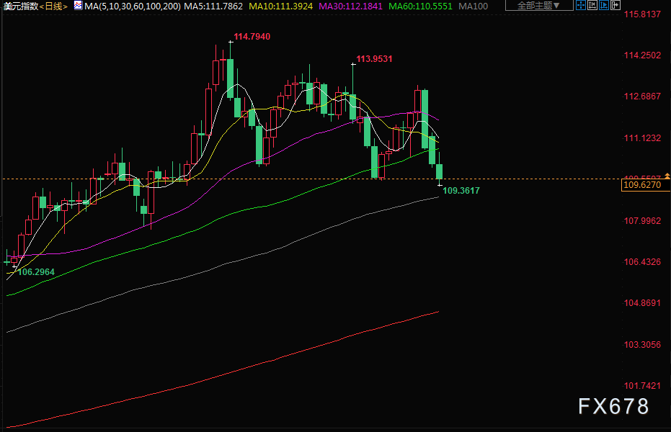Click the 103.3056 price axis label
Image resolution: width=671 pixels, height=432 pixels.
pyautogui.click(x=642, y=345)
